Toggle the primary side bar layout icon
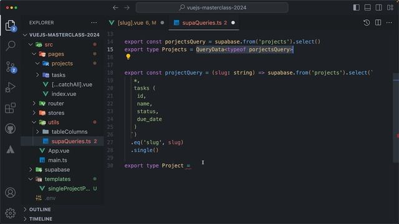 (356, 7)
